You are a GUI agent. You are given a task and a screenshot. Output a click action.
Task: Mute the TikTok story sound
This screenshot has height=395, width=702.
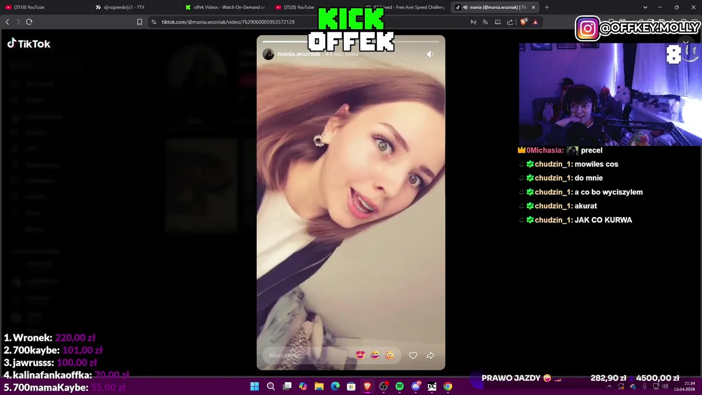click(x=430, y=54)
